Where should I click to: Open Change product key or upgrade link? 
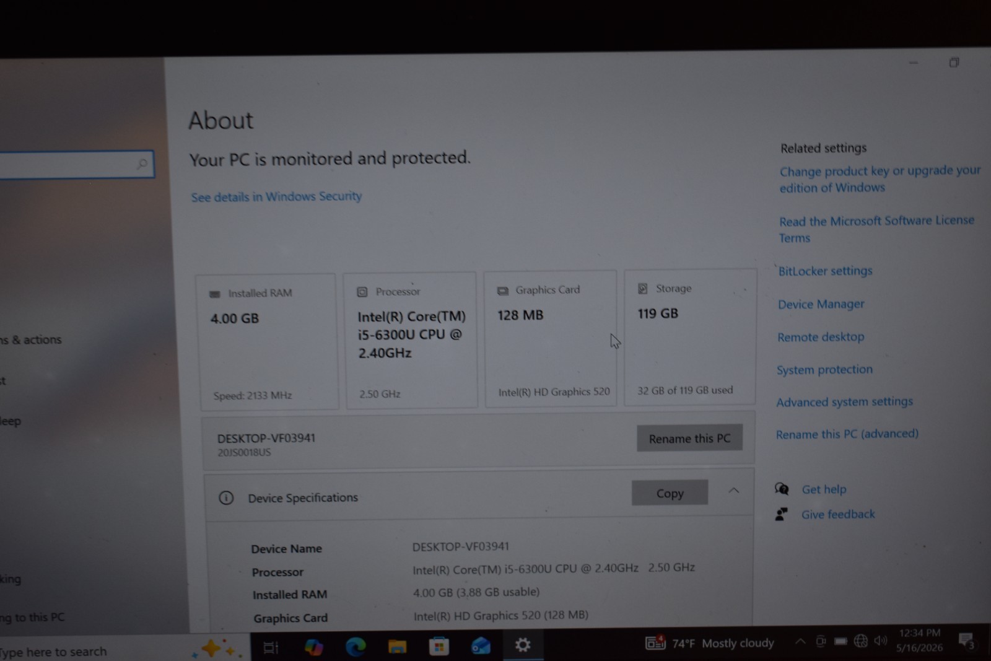point(880,179)
